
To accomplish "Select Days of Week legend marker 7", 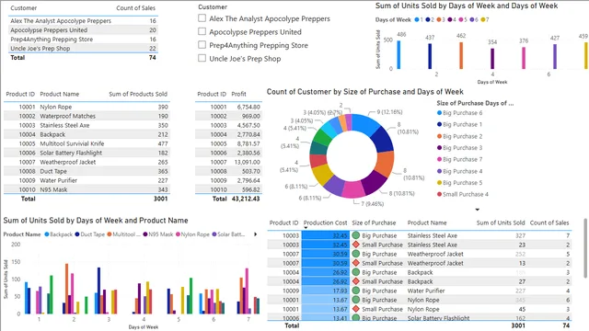I will point(482,19).
